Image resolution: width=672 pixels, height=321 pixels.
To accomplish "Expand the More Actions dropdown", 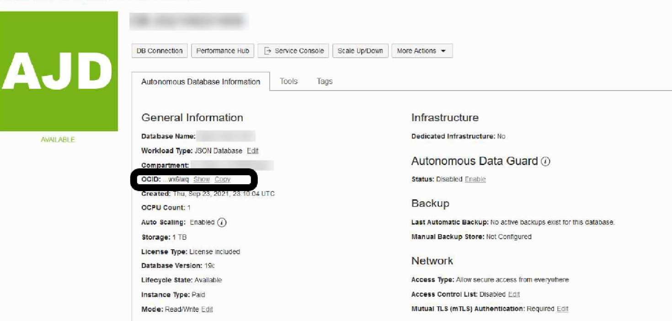I will pyautogui.click(x=421, y=51).
